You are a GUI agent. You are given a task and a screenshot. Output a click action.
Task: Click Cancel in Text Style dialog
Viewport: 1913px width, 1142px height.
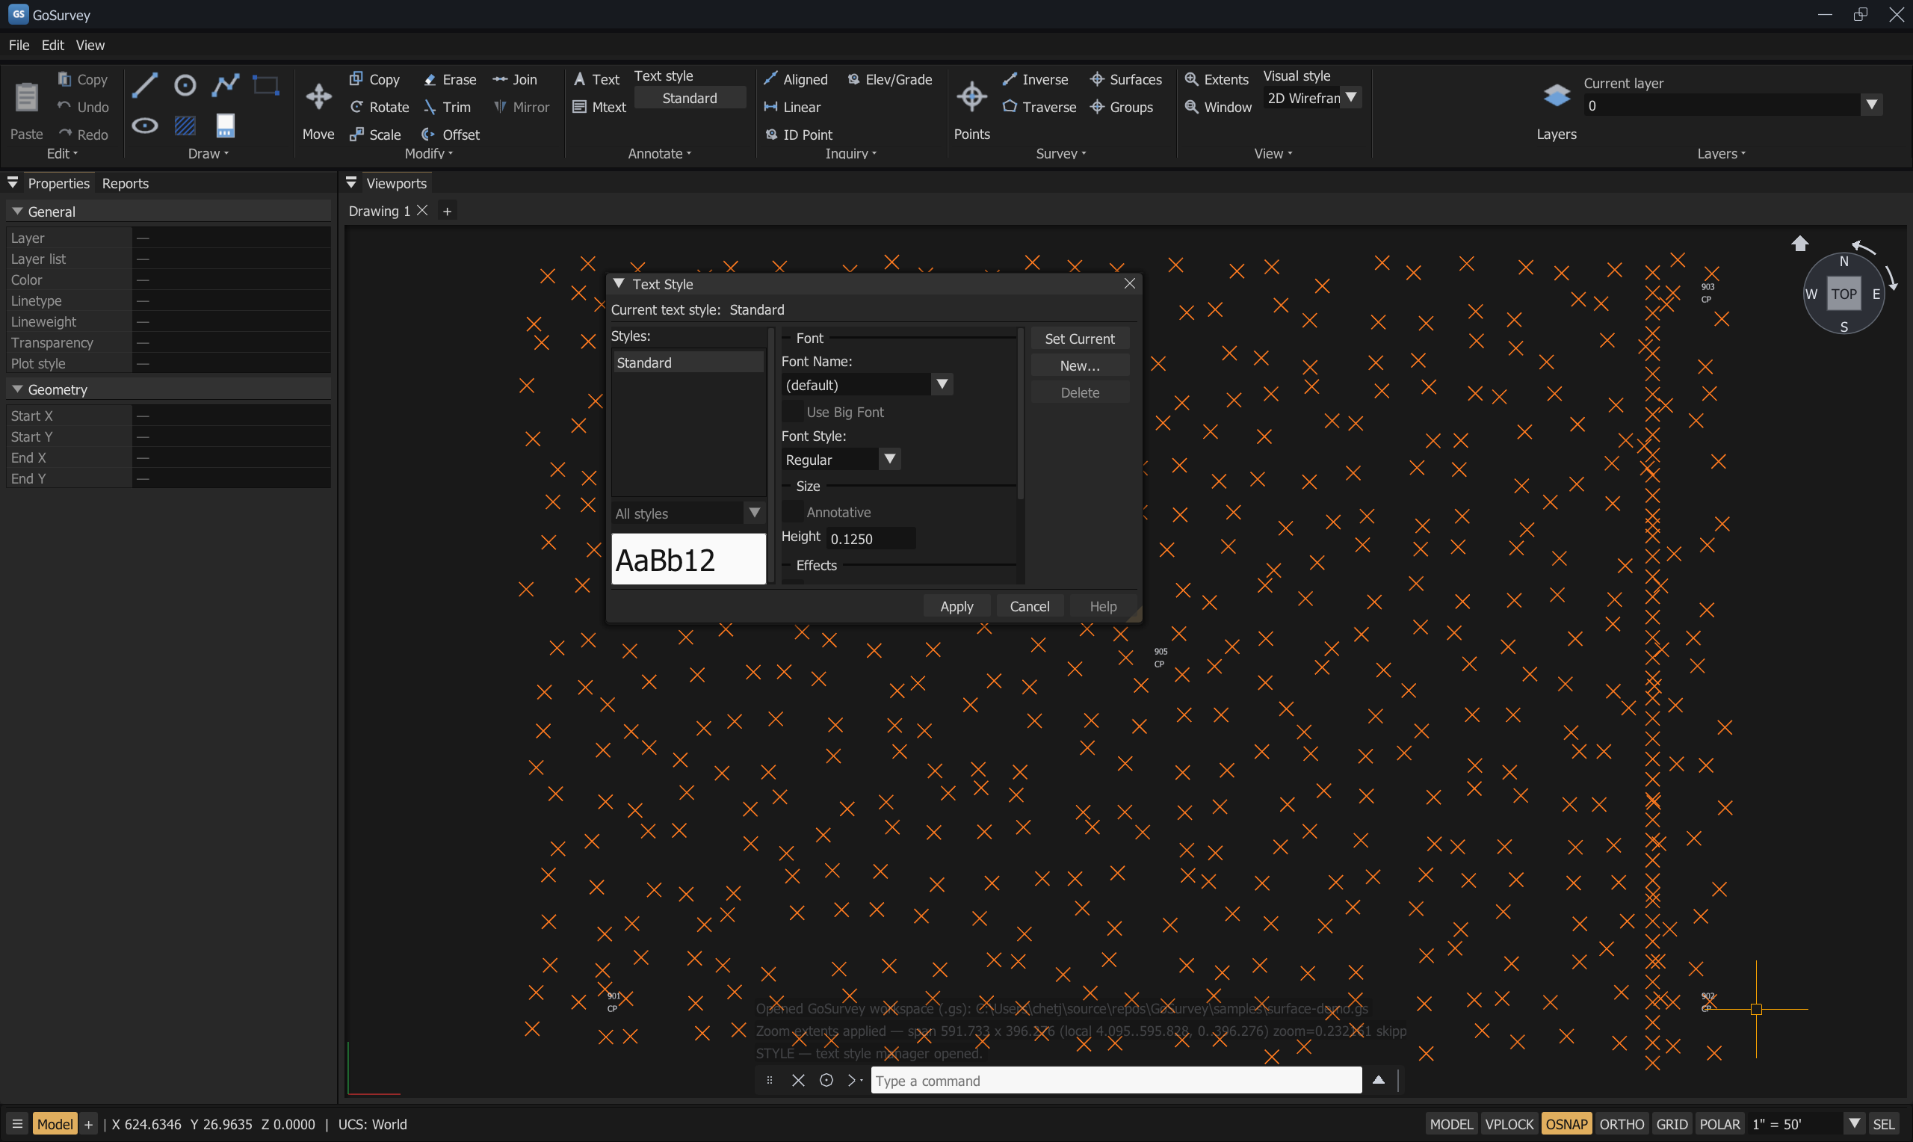[1029, 606]
